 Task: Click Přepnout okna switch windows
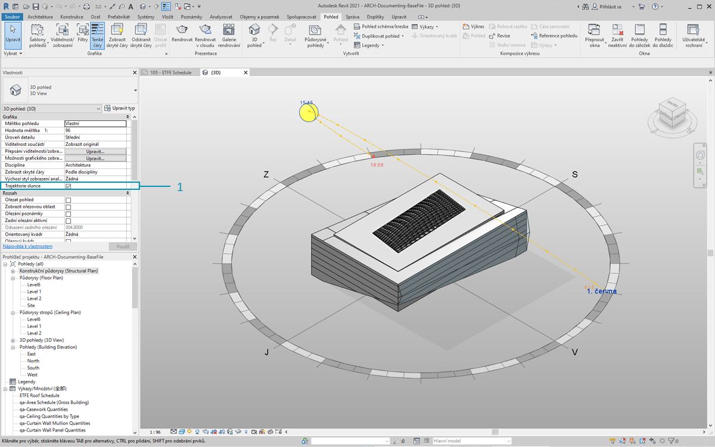(x=594, y=35)
